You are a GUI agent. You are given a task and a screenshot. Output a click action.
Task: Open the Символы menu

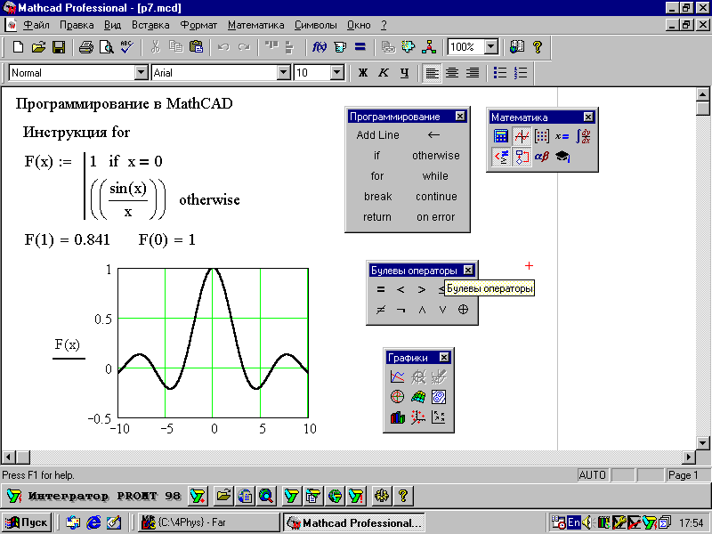(316, 25)
